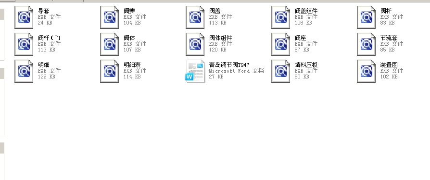Click the file name text 阀体 (107 KB)
430x180 pixels.
coord(129,38)
